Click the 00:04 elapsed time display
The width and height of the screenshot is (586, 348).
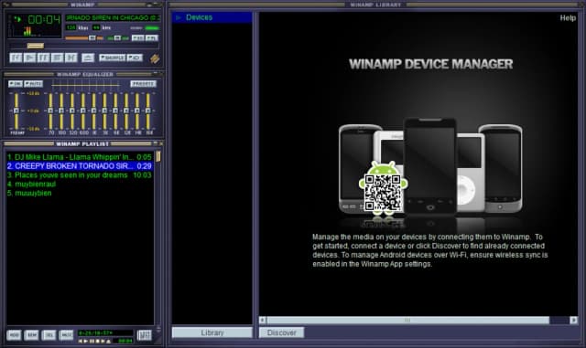[44, 20]
